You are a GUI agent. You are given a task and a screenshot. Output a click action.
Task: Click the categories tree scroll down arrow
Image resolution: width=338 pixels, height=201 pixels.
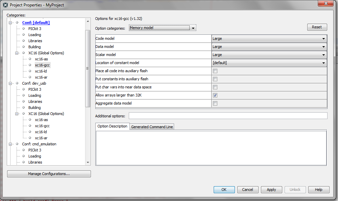pos(88,162)
